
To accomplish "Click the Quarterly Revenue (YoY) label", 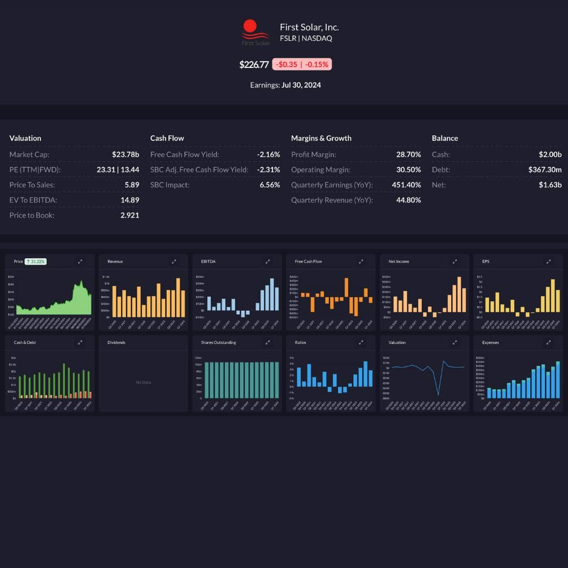I will pyautogui.click(x=332, y=200).
